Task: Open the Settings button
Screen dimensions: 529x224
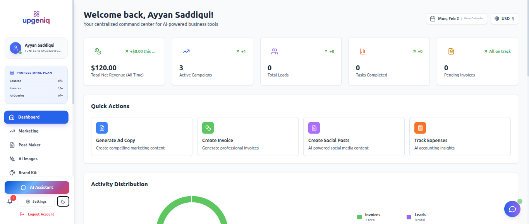Action: pos(36,201)
